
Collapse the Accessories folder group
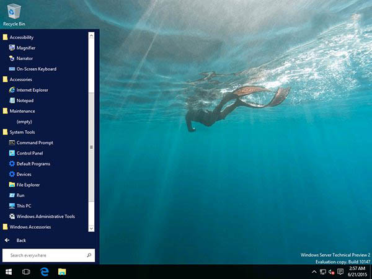pos(17,79)
